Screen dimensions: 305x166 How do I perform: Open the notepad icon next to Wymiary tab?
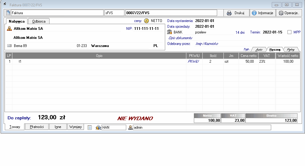pyautogui.click(x=90, y=127)
